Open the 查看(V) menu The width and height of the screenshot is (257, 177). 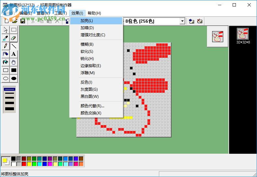click(x=43, y=13)
